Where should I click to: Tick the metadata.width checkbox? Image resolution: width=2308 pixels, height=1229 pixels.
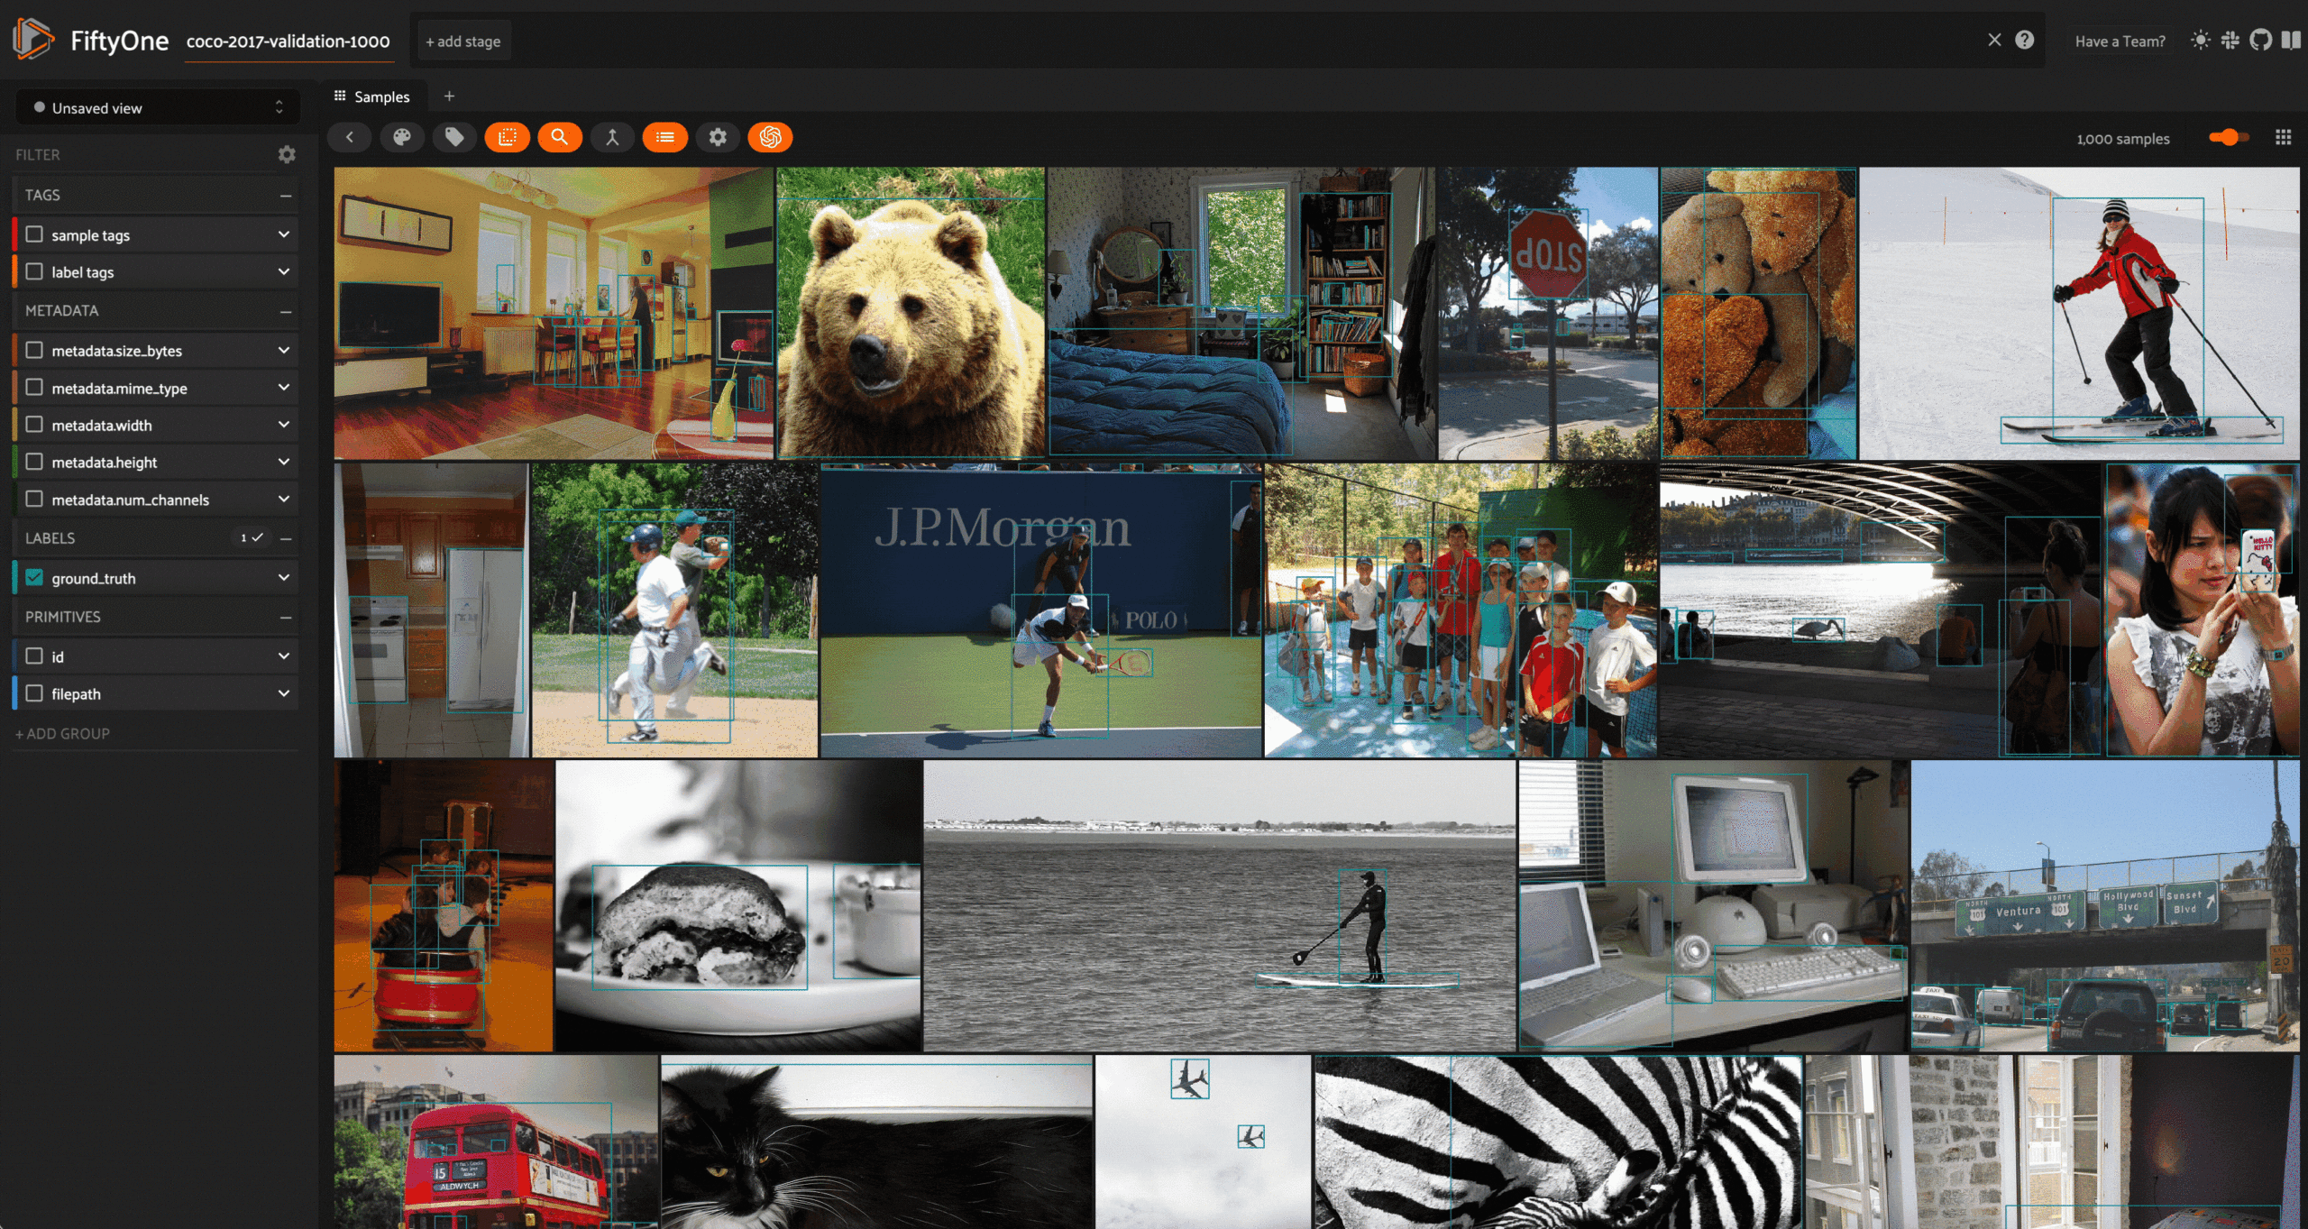[x=34, y=425]
